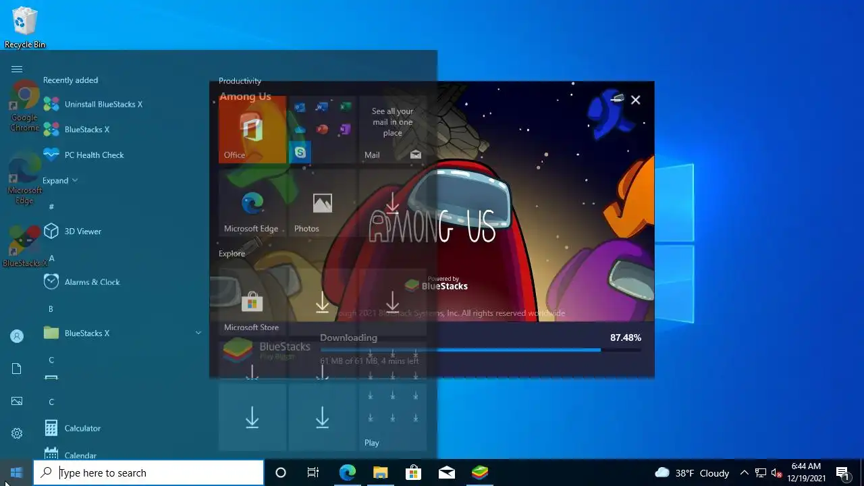Image resolution: width=864 pixels, height=486 pixels.
Task: Expand the Recently added list
Action: click(x=60, y=180)
